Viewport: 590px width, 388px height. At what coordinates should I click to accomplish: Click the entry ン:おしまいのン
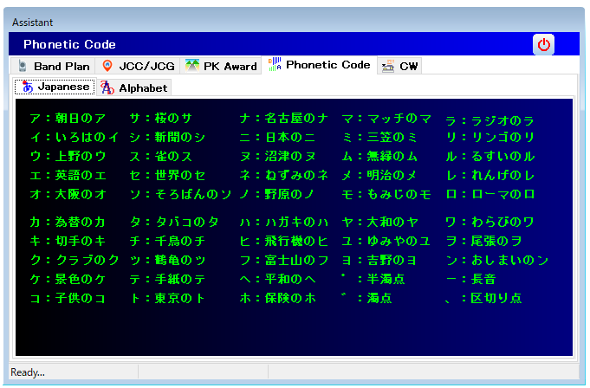[496, 260]
